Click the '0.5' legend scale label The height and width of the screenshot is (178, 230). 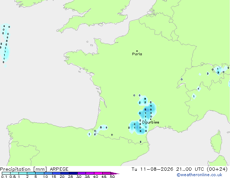tap(13, 177)
